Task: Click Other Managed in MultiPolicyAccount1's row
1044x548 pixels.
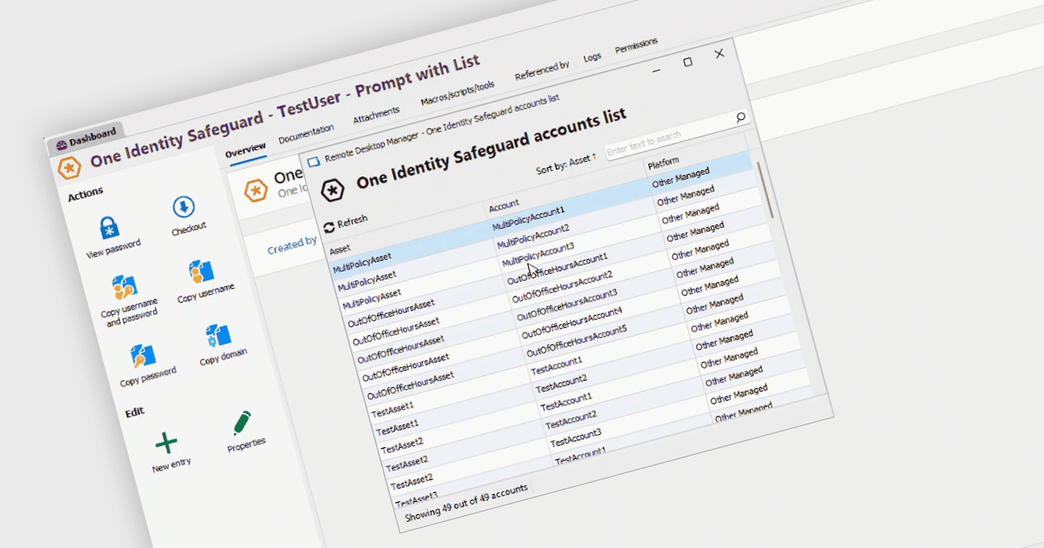Action: click(x=681, y=178)
